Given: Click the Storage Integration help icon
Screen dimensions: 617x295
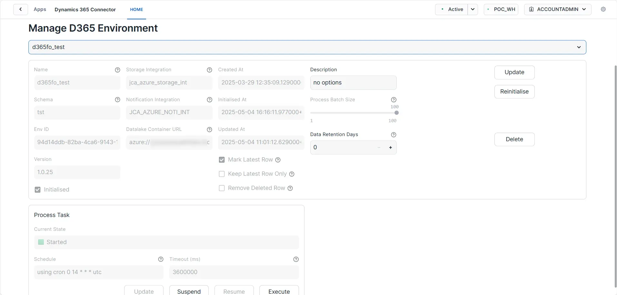Looking at the screenshot, I should (x=209, y=70).
